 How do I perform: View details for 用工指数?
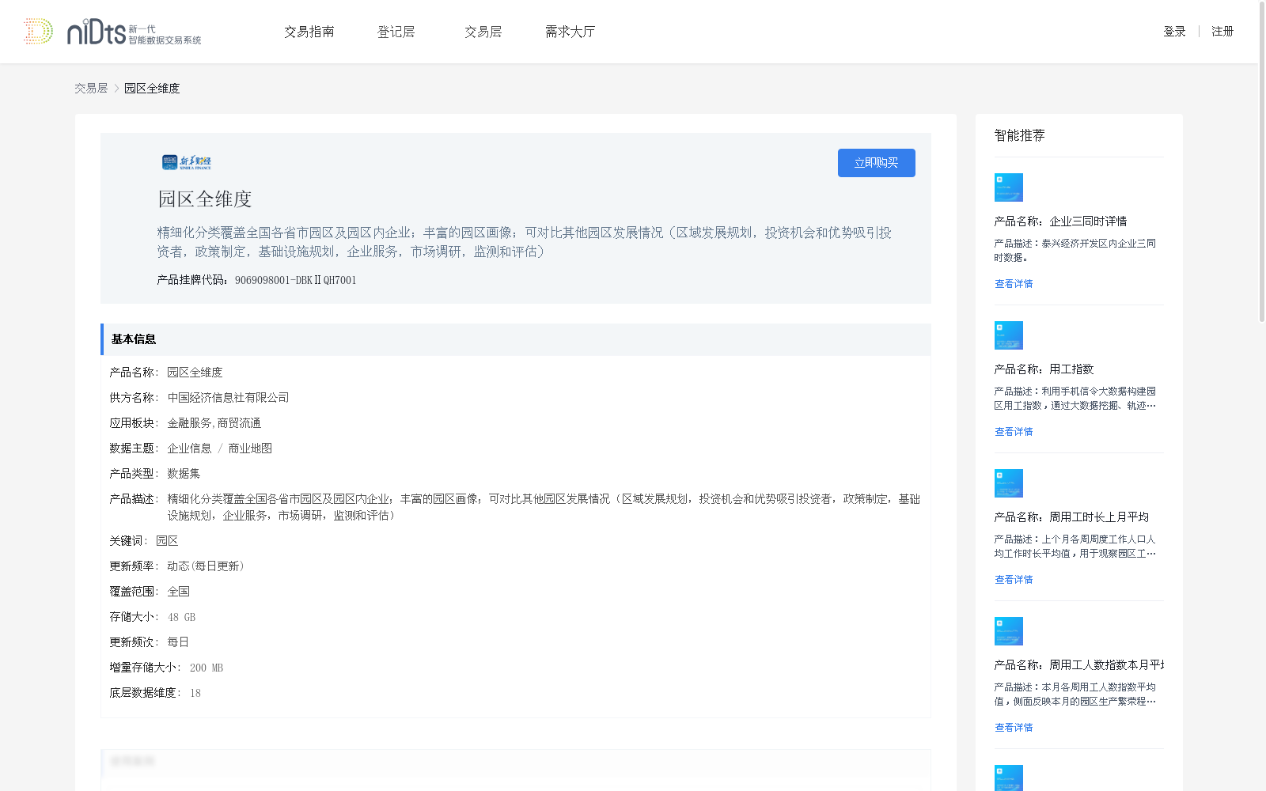tap(1014, 432)
